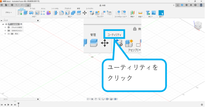Switch to the Utilities tab in the main toolbar
This screenshot has height=107, width=206.
pos(90,9)
